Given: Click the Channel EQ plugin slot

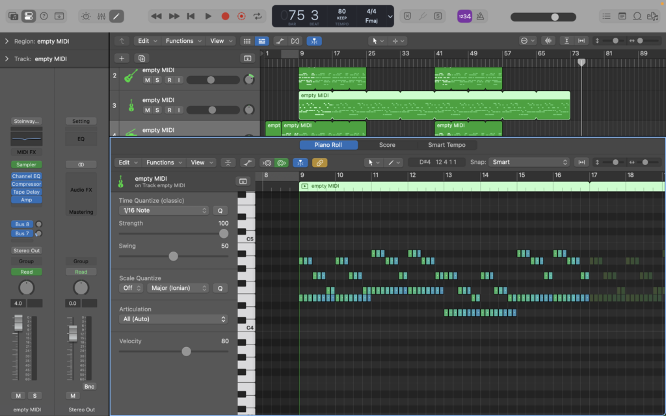Looking at the screenshot, I should (26, 176).
